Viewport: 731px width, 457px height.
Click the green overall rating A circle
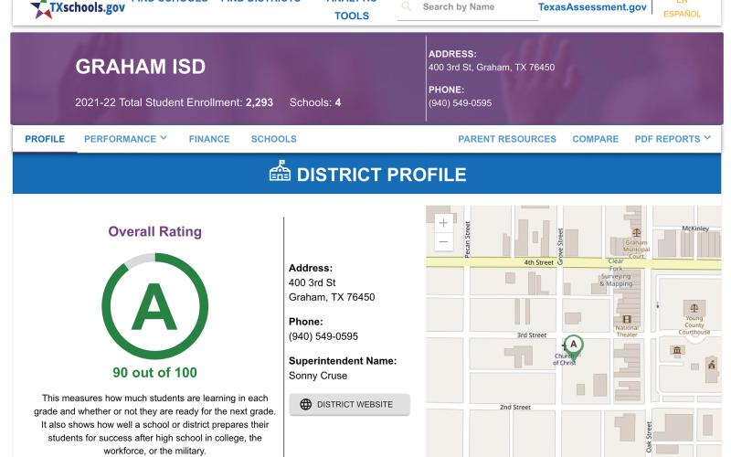154,306
